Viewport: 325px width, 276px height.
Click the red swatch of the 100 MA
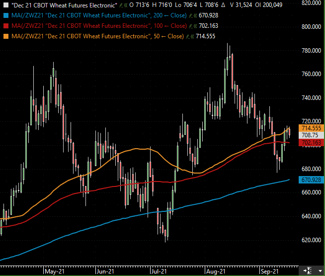[6, 26]
